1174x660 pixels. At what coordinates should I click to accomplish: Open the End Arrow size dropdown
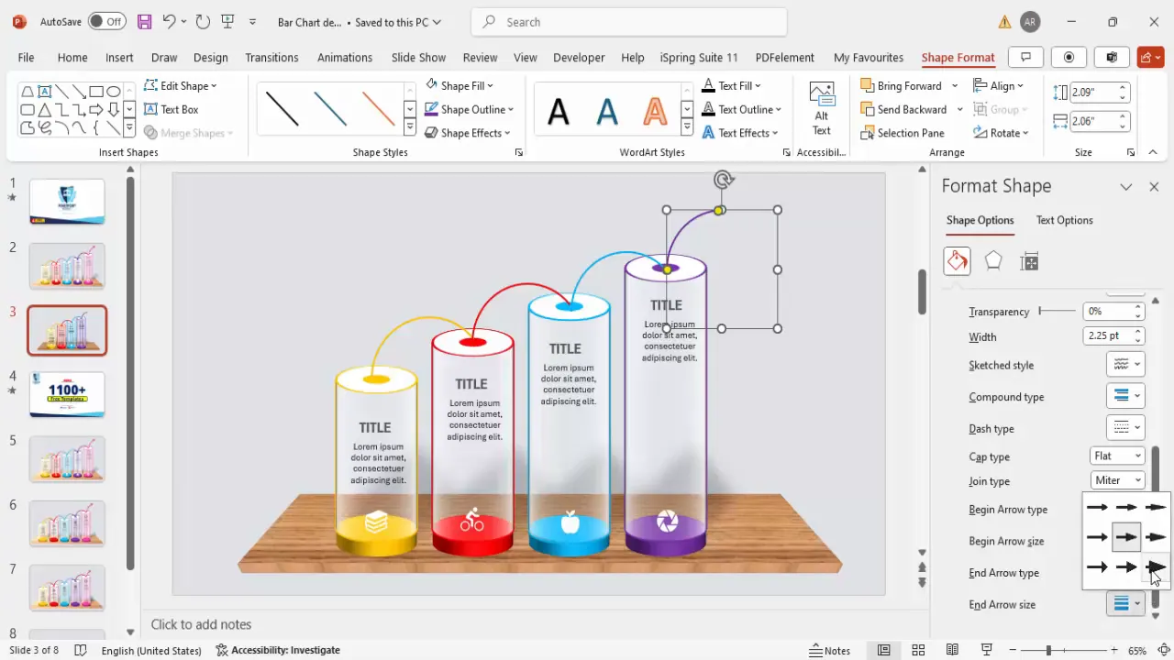[1125, 604]
